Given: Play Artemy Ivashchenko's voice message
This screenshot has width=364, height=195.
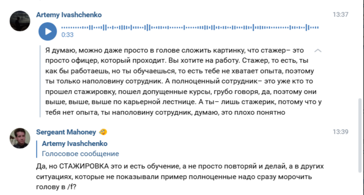Looking at the screenshot, I should 47,32.
